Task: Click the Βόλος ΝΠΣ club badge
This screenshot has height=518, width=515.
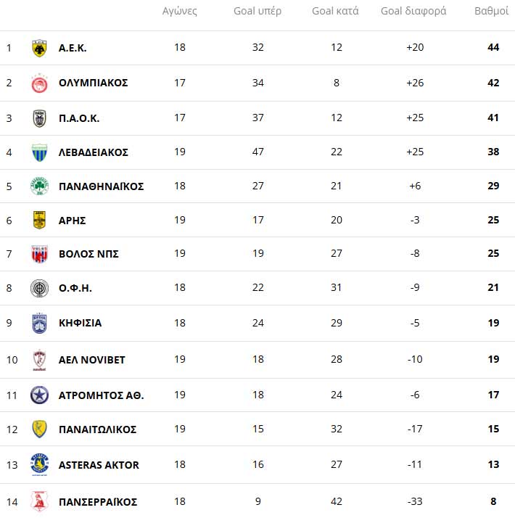Action: (x=39, y=254)
